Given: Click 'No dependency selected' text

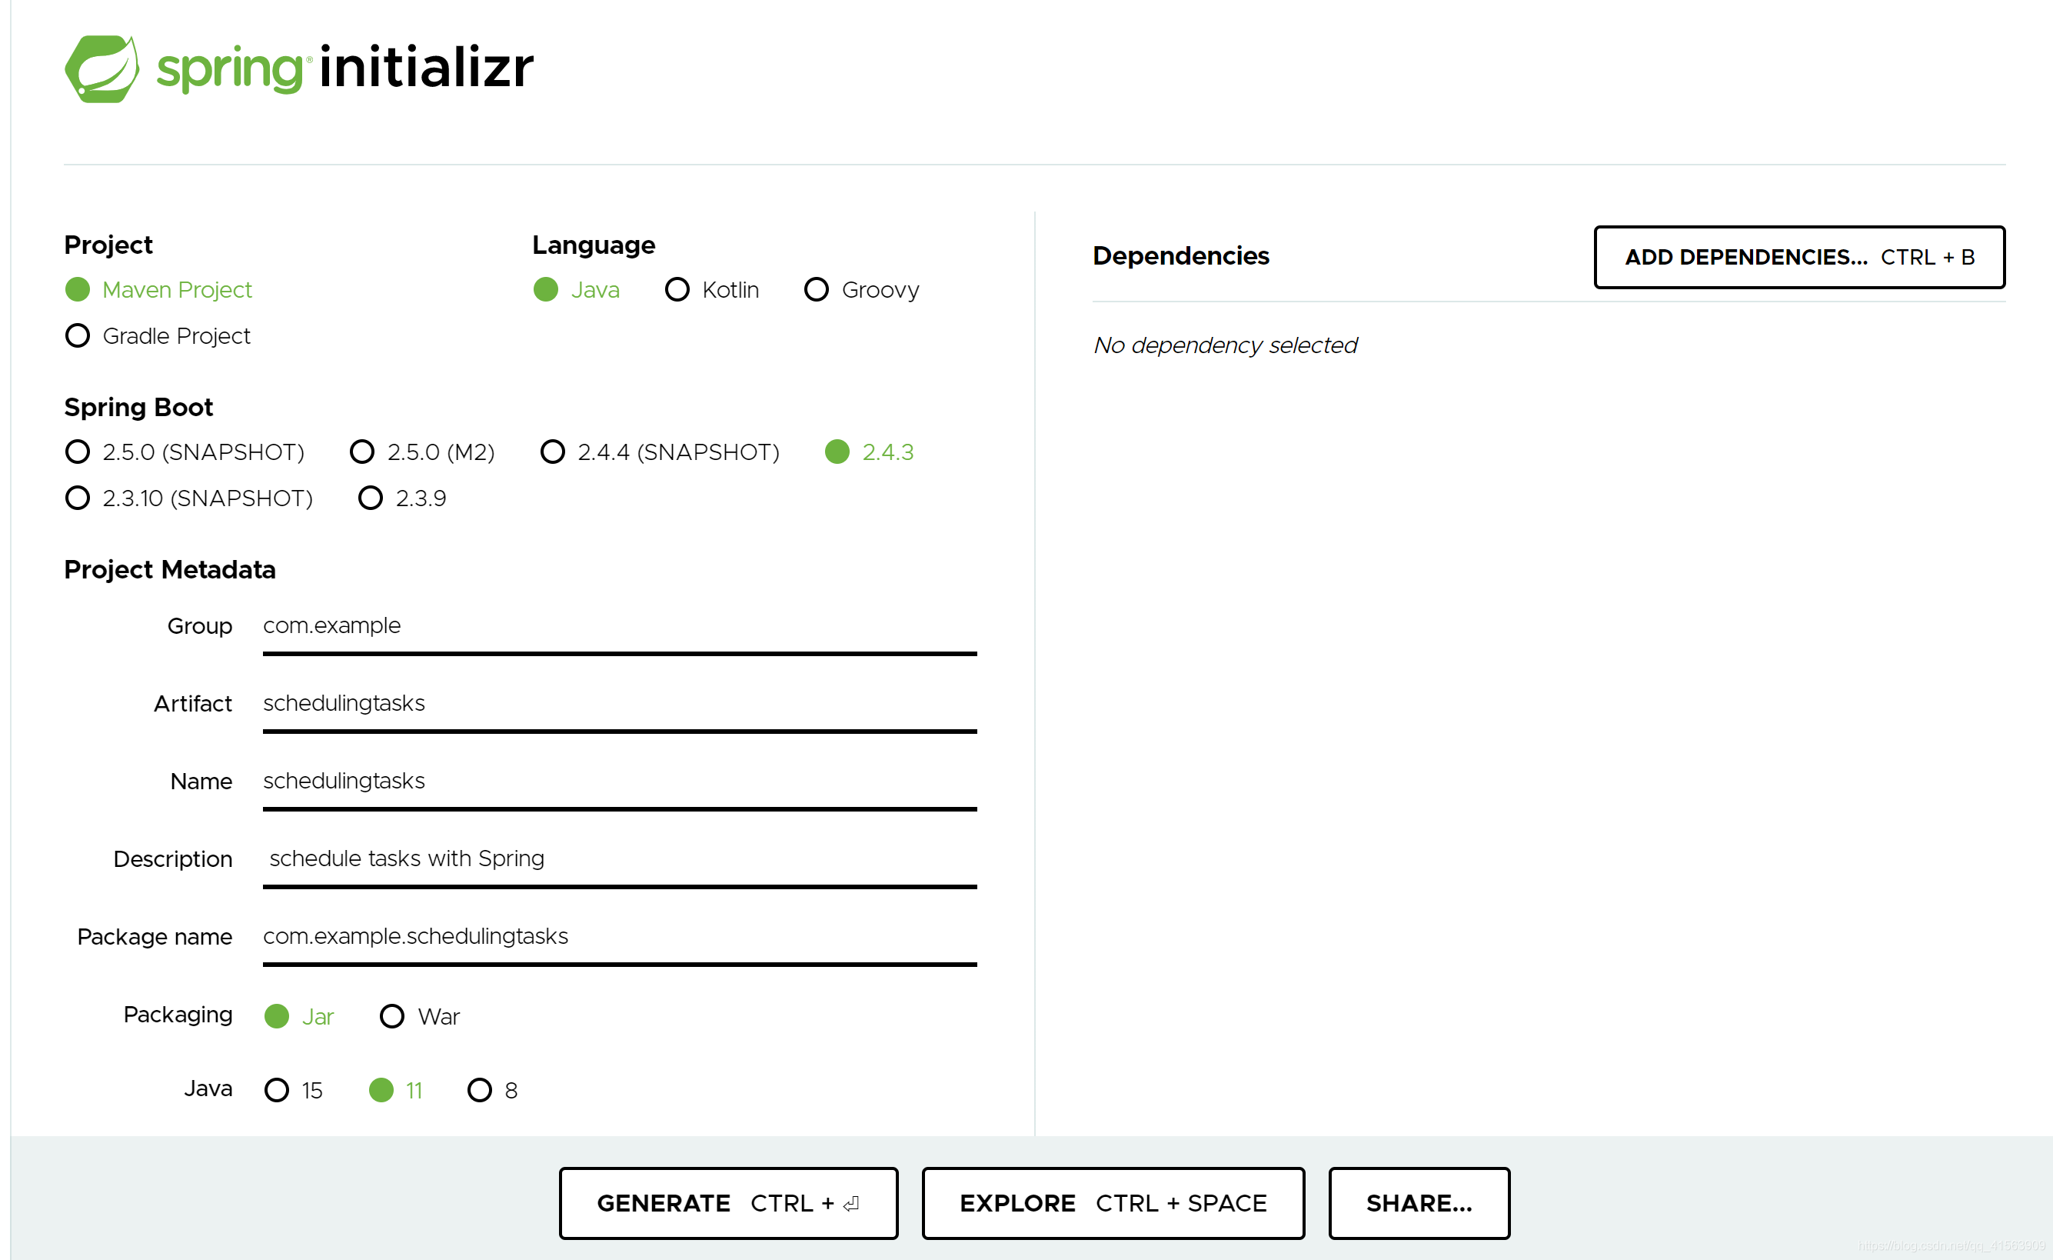Looking at the screenshot, I should click(x=1225, y=346).
